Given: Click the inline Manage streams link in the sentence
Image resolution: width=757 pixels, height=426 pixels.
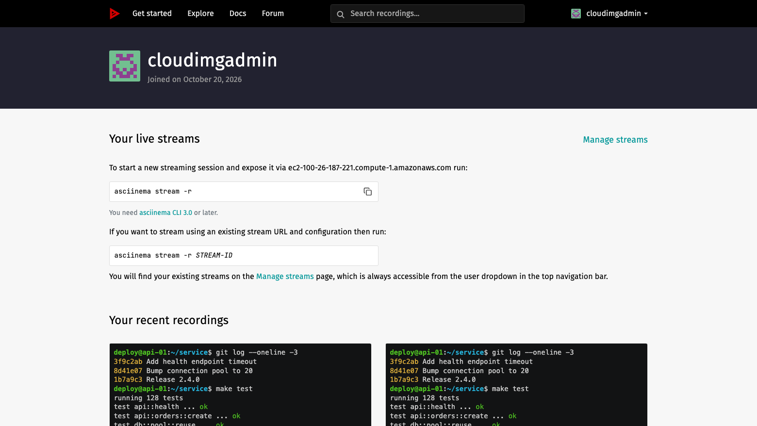Looking at the screenshot, I should coord(285,277).
